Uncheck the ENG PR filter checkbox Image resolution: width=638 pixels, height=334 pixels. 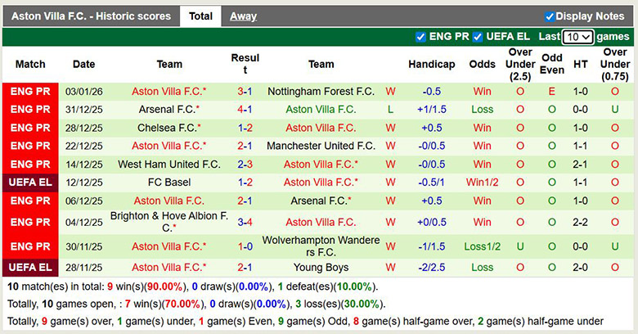421,37
